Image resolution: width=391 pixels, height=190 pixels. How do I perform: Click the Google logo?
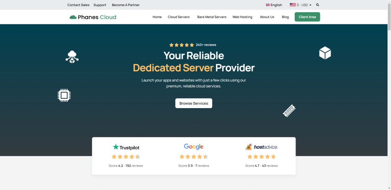(194, 147)
